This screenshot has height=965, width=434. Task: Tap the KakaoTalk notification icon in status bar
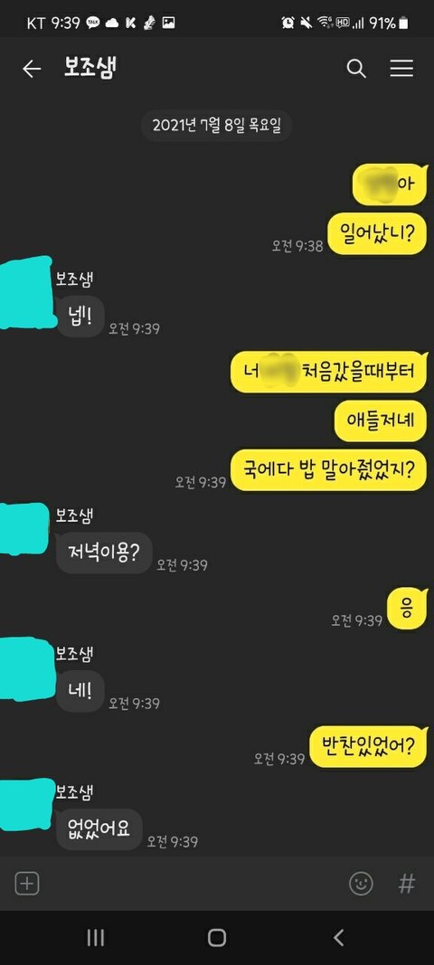click(93, 24)
